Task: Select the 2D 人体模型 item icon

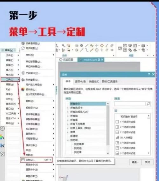Action: 117,137
